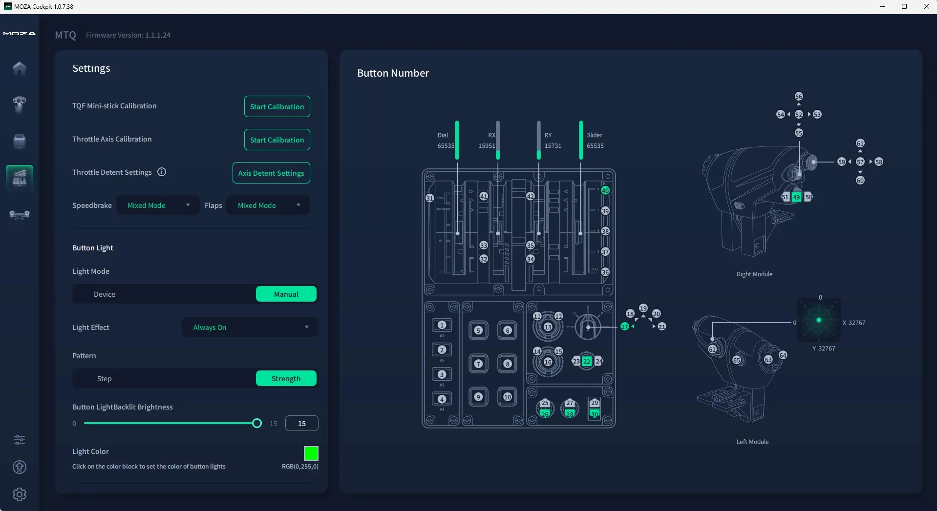Choose Strength pattern
This screenshot has height=511, width=937.
coord(286,379)
